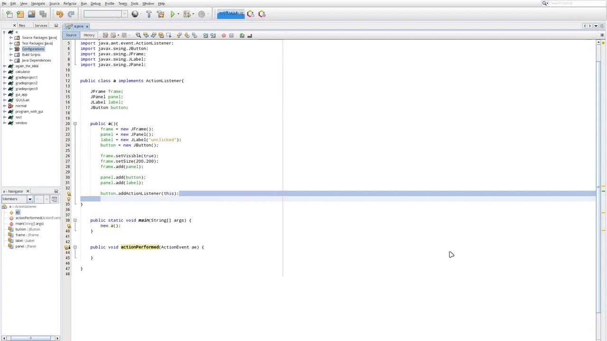Click the Redo icon
This screenshot has height=341, width=607.
click(x=71, y=14)
